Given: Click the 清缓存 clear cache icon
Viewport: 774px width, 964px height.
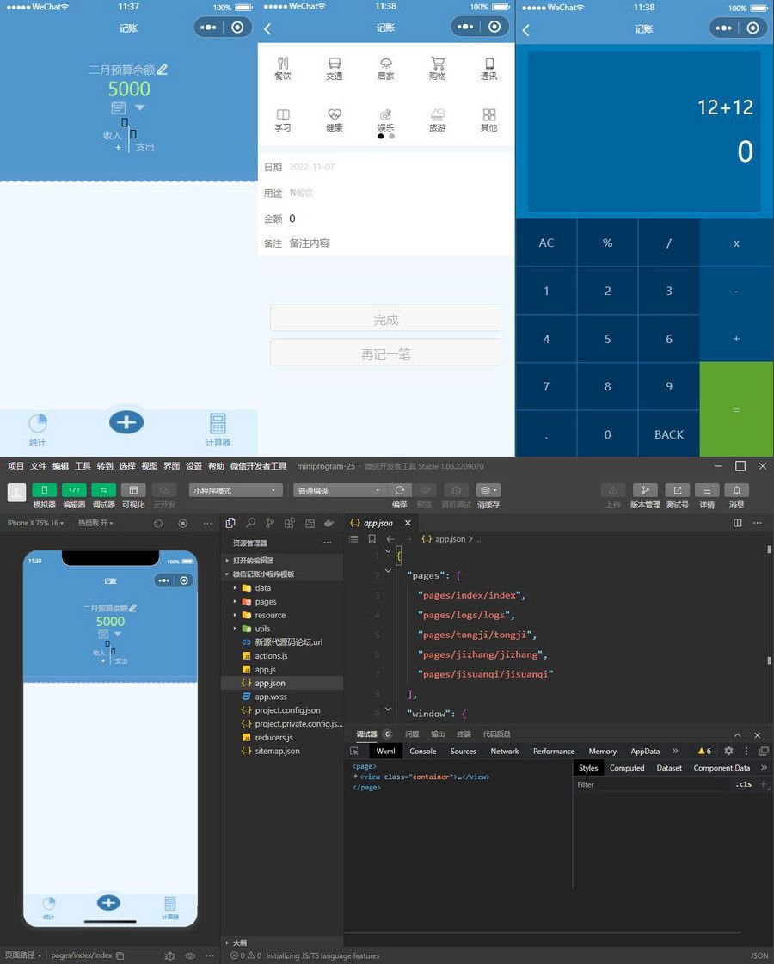Looking at the screenshot, I should (488, 490).
